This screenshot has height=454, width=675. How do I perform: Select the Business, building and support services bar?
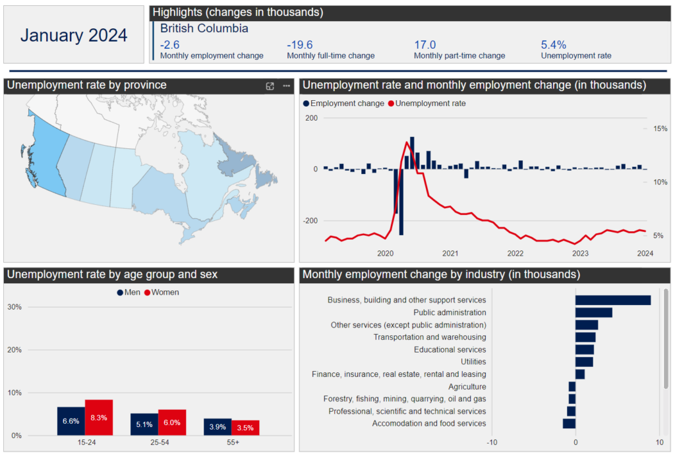(x=612, y=300)
